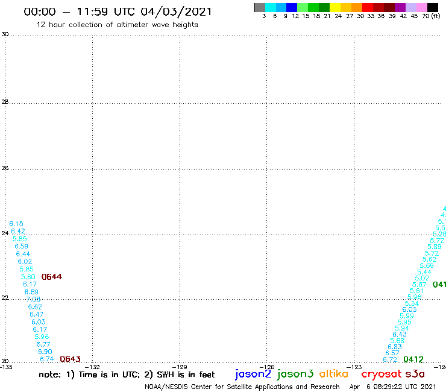446x392 pixels.
Task: Click wave height value 6.42
Action: [18, 231]
